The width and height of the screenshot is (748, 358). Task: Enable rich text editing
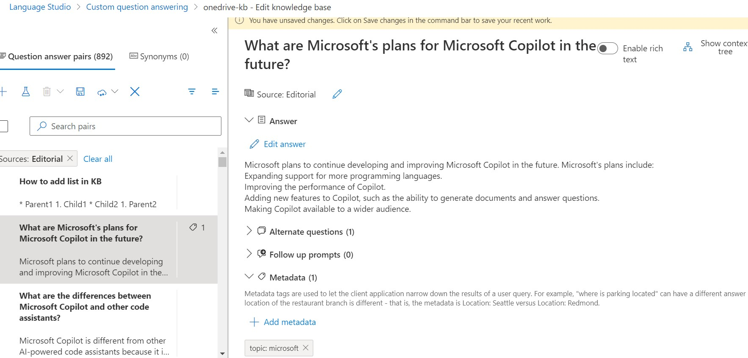click(x=607, y=49)
